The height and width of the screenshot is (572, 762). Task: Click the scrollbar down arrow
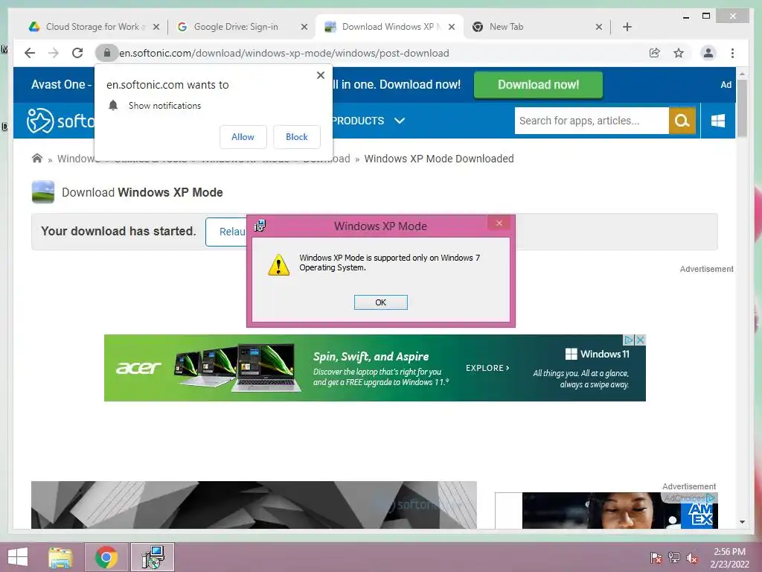click(x=742, y=522)
